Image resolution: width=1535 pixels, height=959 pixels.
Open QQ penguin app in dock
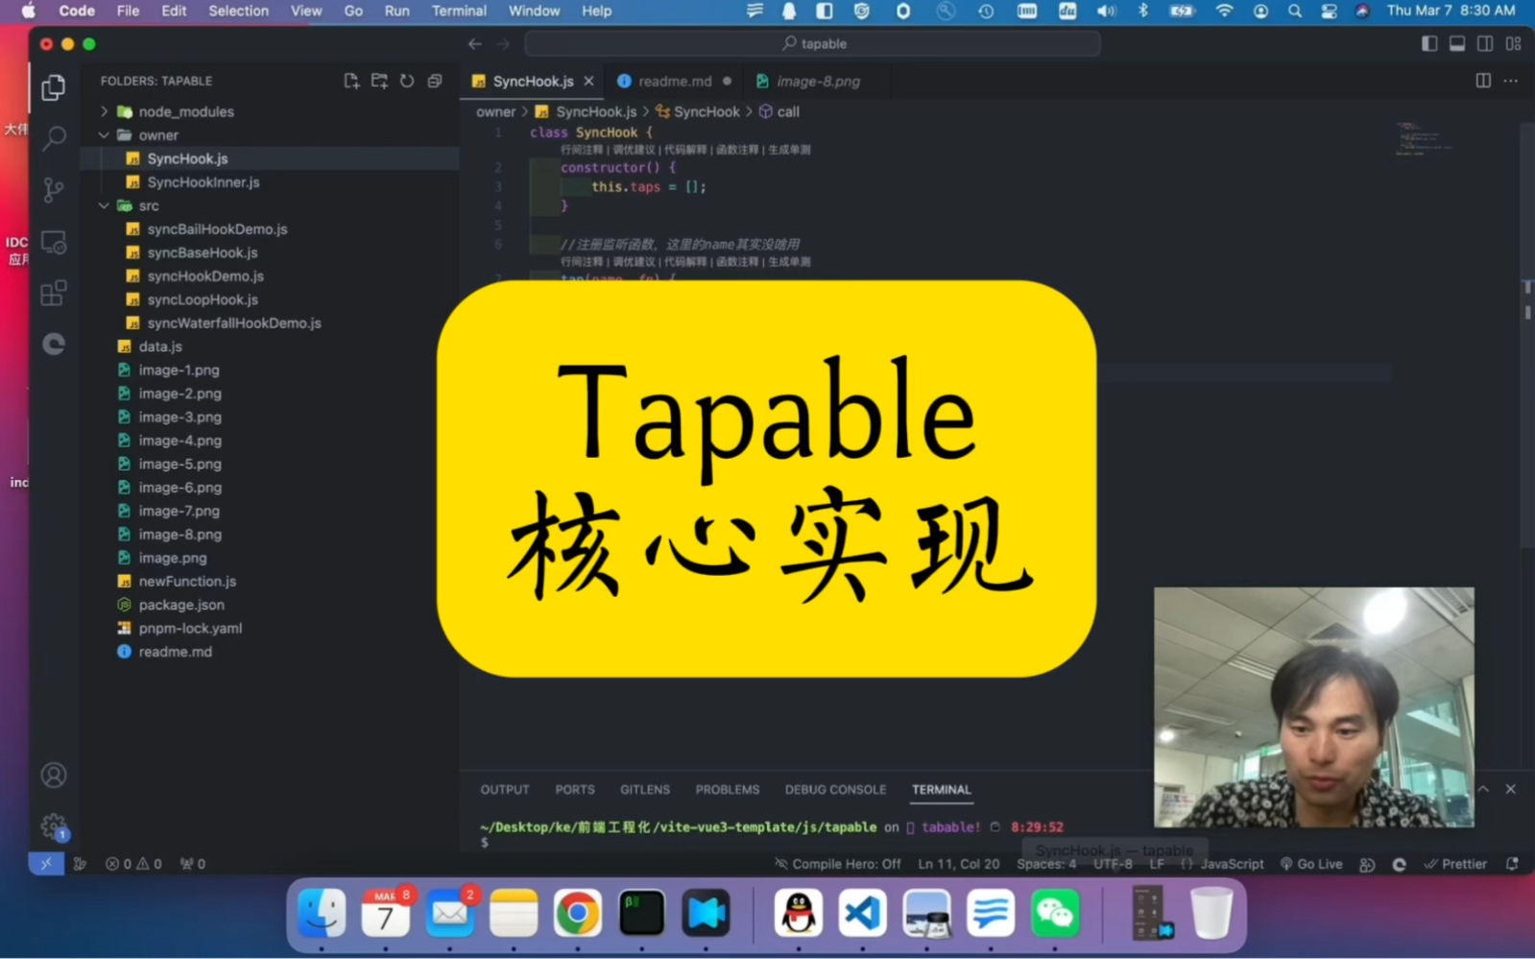click(799, 912)
